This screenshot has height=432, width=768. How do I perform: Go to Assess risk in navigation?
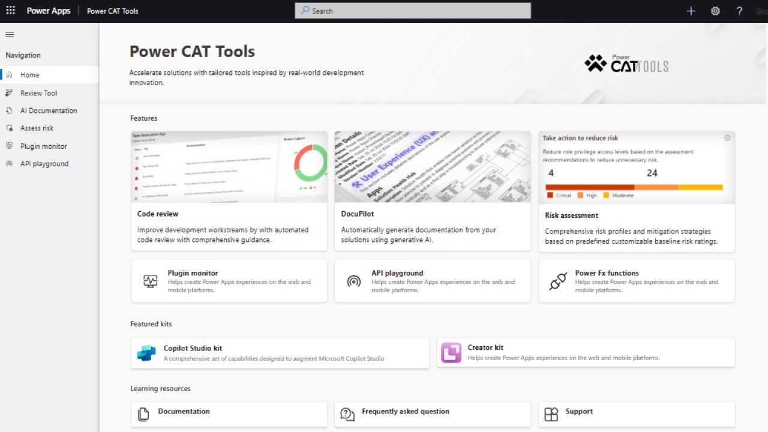click(x=49, y=128)
